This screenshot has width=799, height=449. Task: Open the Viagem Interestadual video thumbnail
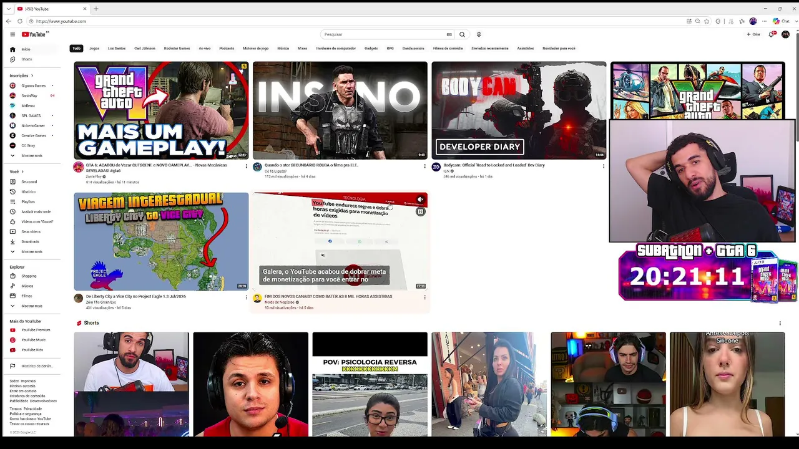[x=161, y=241]
